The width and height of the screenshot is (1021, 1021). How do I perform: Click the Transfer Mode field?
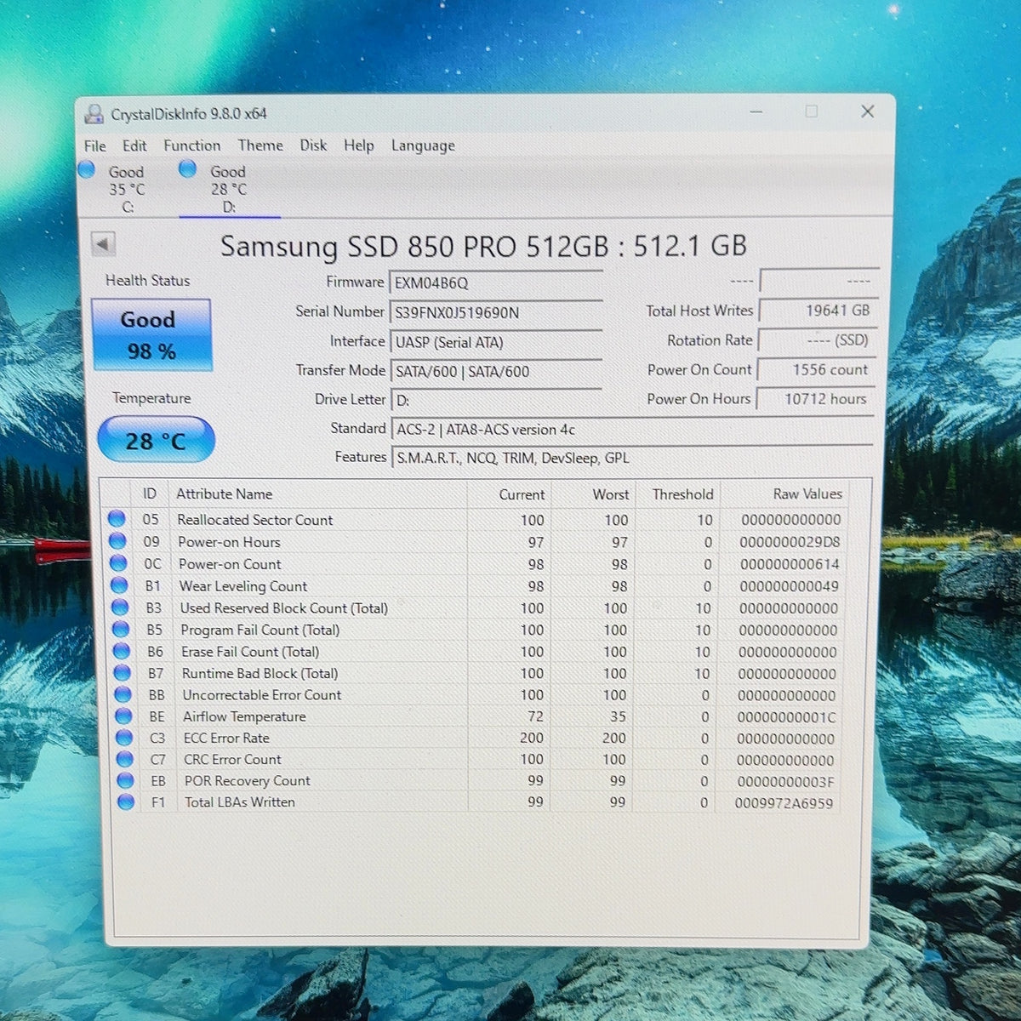point(496,371)
